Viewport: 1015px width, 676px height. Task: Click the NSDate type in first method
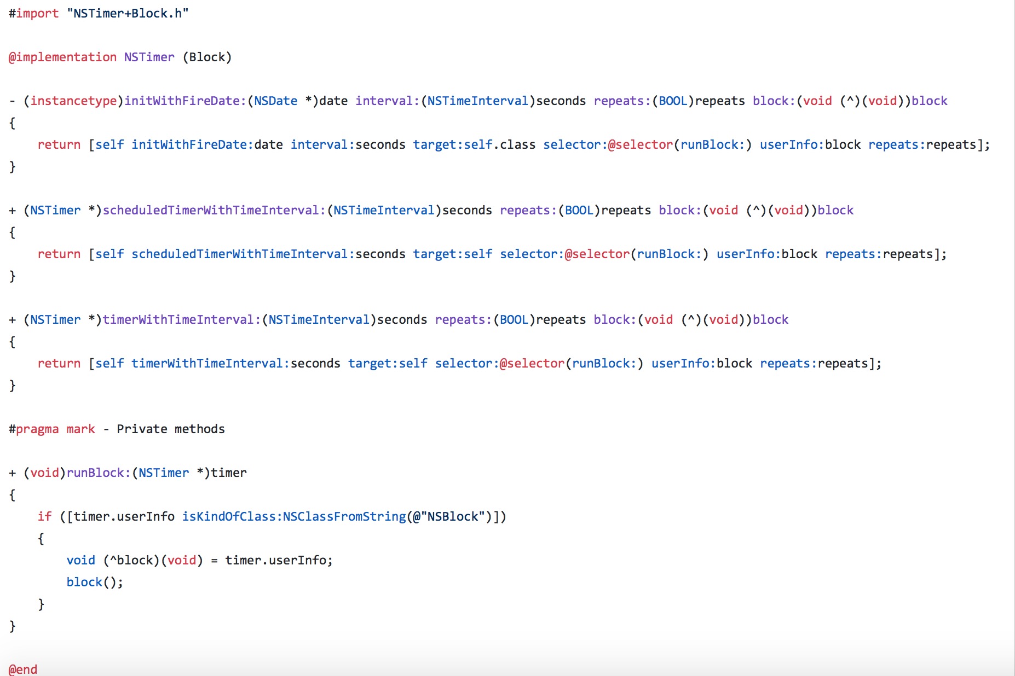pos(275,101)
